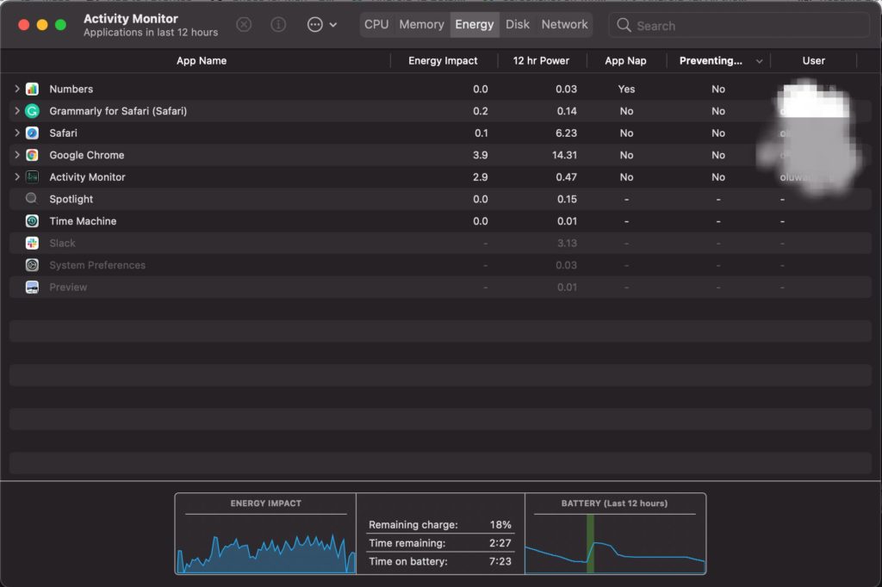Click the green zoom window button

click(x=61, y=25)
